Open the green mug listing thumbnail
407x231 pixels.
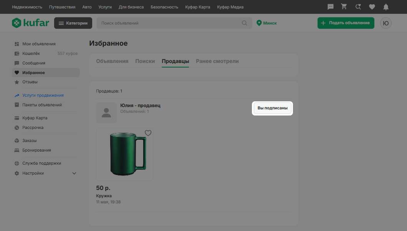[x=125, y=154]
